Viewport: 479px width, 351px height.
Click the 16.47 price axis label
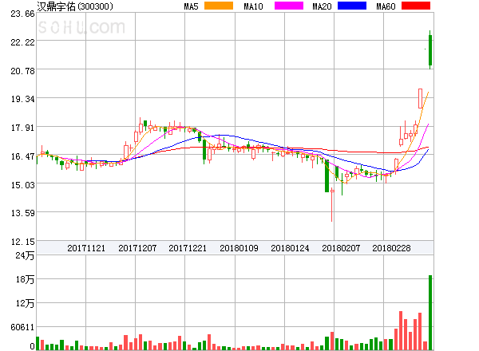click(22, 156)
